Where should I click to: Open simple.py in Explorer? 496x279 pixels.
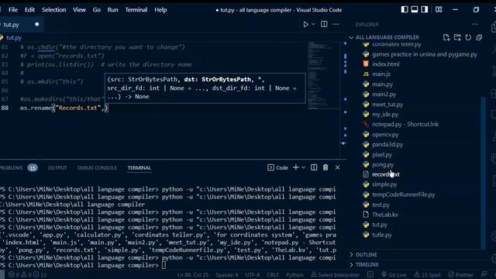pos(384,184)
